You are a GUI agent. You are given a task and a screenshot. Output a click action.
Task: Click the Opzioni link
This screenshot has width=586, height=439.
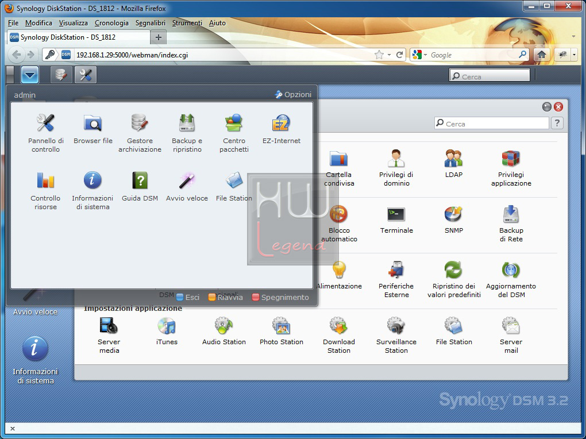click(294, 95)
